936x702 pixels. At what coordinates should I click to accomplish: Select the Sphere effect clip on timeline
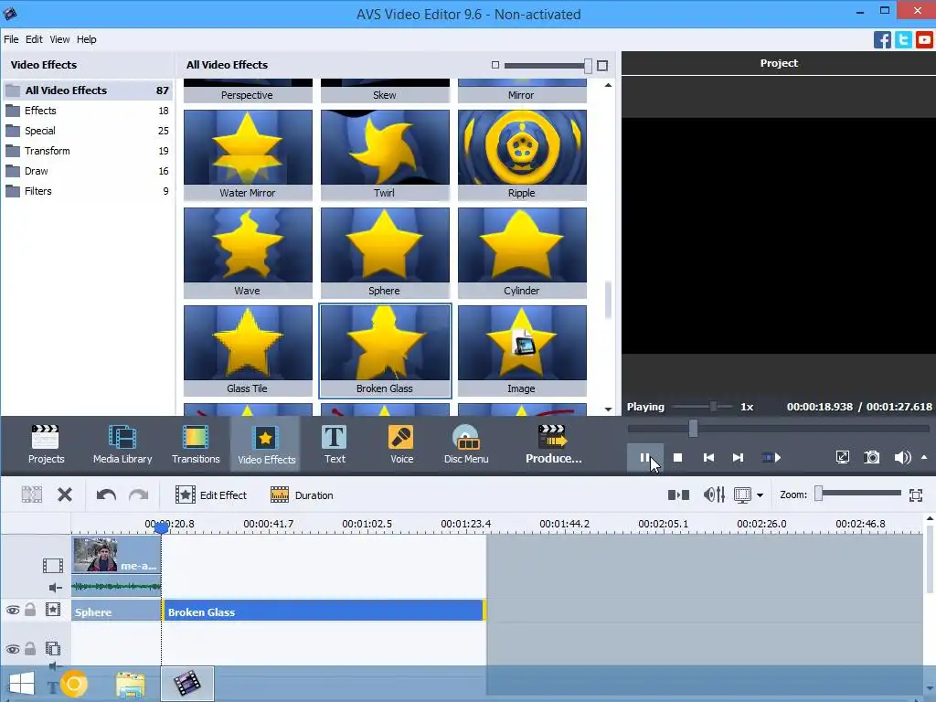click(116, 611)
